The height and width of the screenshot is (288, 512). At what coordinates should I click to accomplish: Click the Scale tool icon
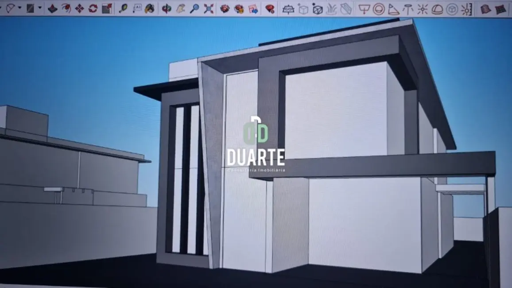(107, 8)
